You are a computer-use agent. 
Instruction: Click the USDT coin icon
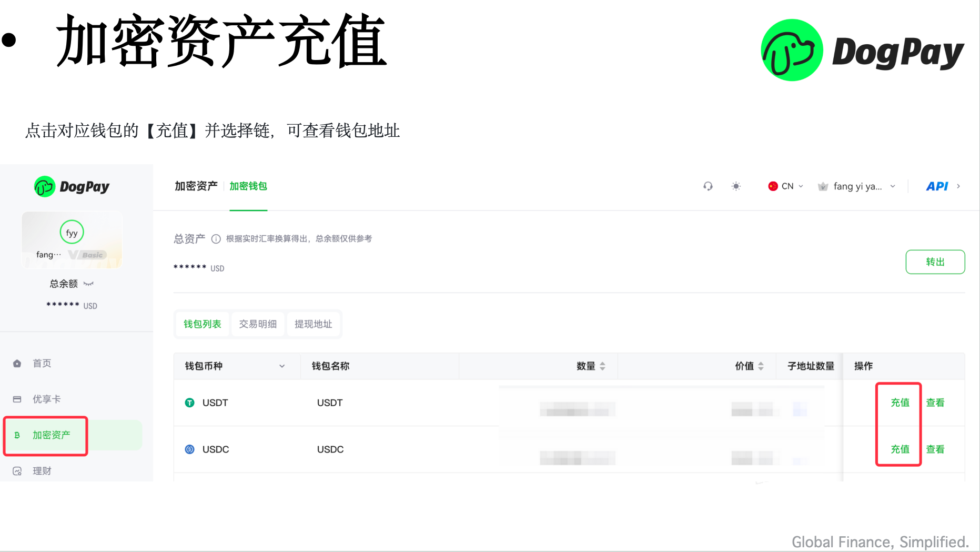tap(190, 403)
